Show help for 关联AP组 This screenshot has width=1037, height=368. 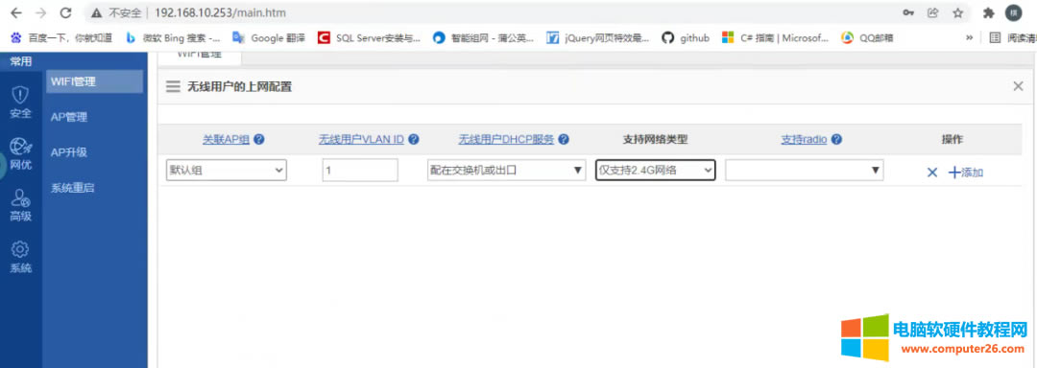259,139
